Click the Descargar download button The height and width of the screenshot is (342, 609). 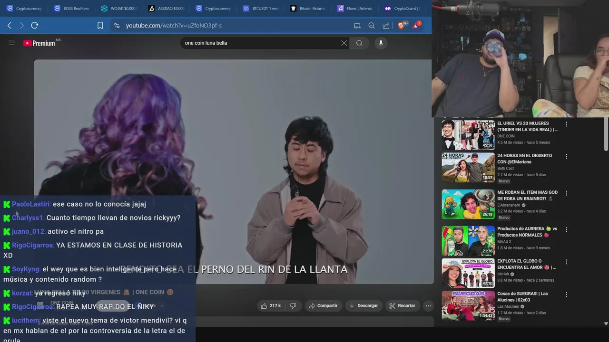pos(363,306)
